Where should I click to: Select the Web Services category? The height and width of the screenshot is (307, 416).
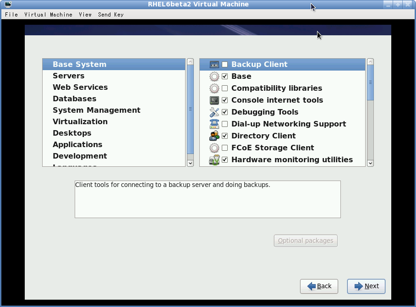(114, 88)
